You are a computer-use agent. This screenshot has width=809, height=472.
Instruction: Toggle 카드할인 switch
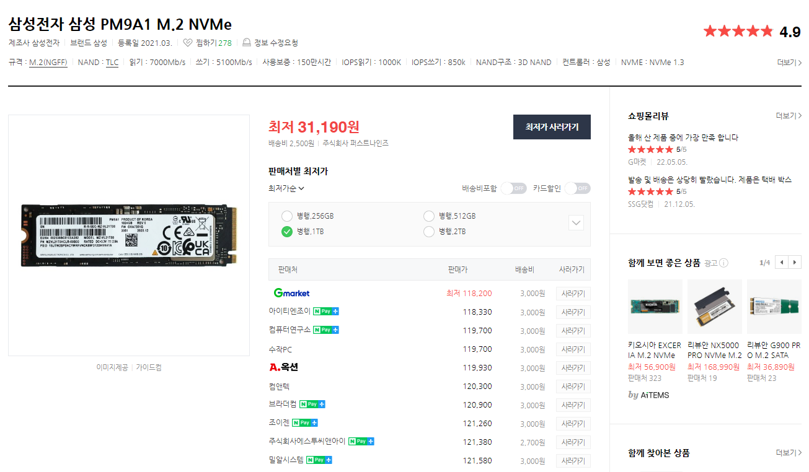click(x=578, y=188)
